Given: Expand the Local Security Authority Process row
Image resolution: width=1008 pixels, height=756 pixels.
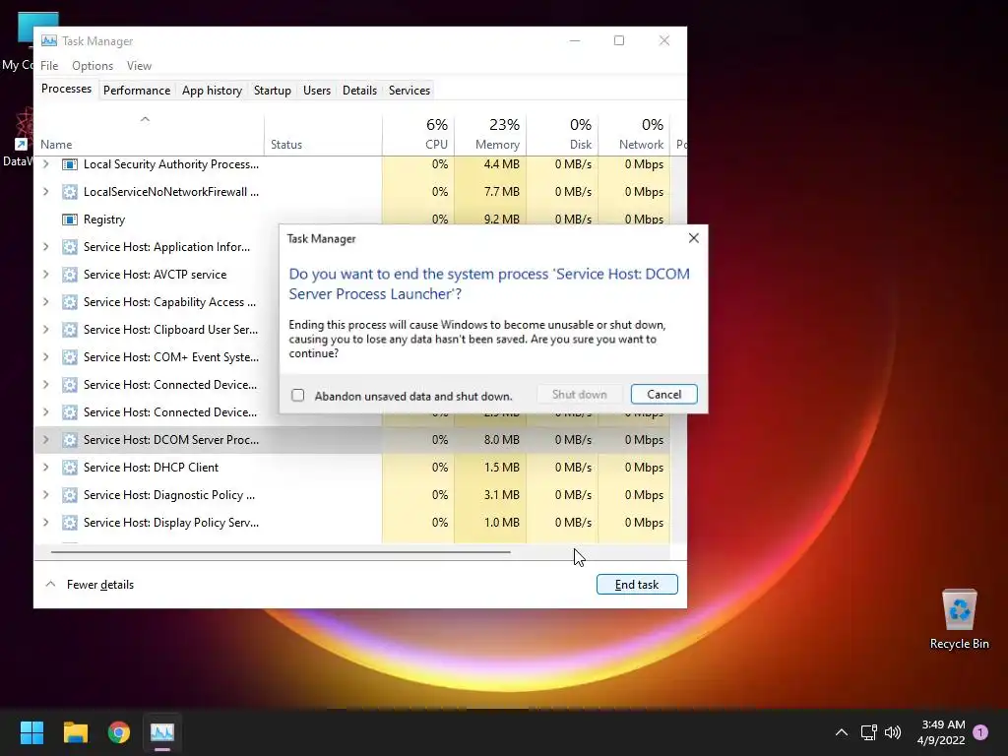Looking at the screenshot, I should 45,164.
